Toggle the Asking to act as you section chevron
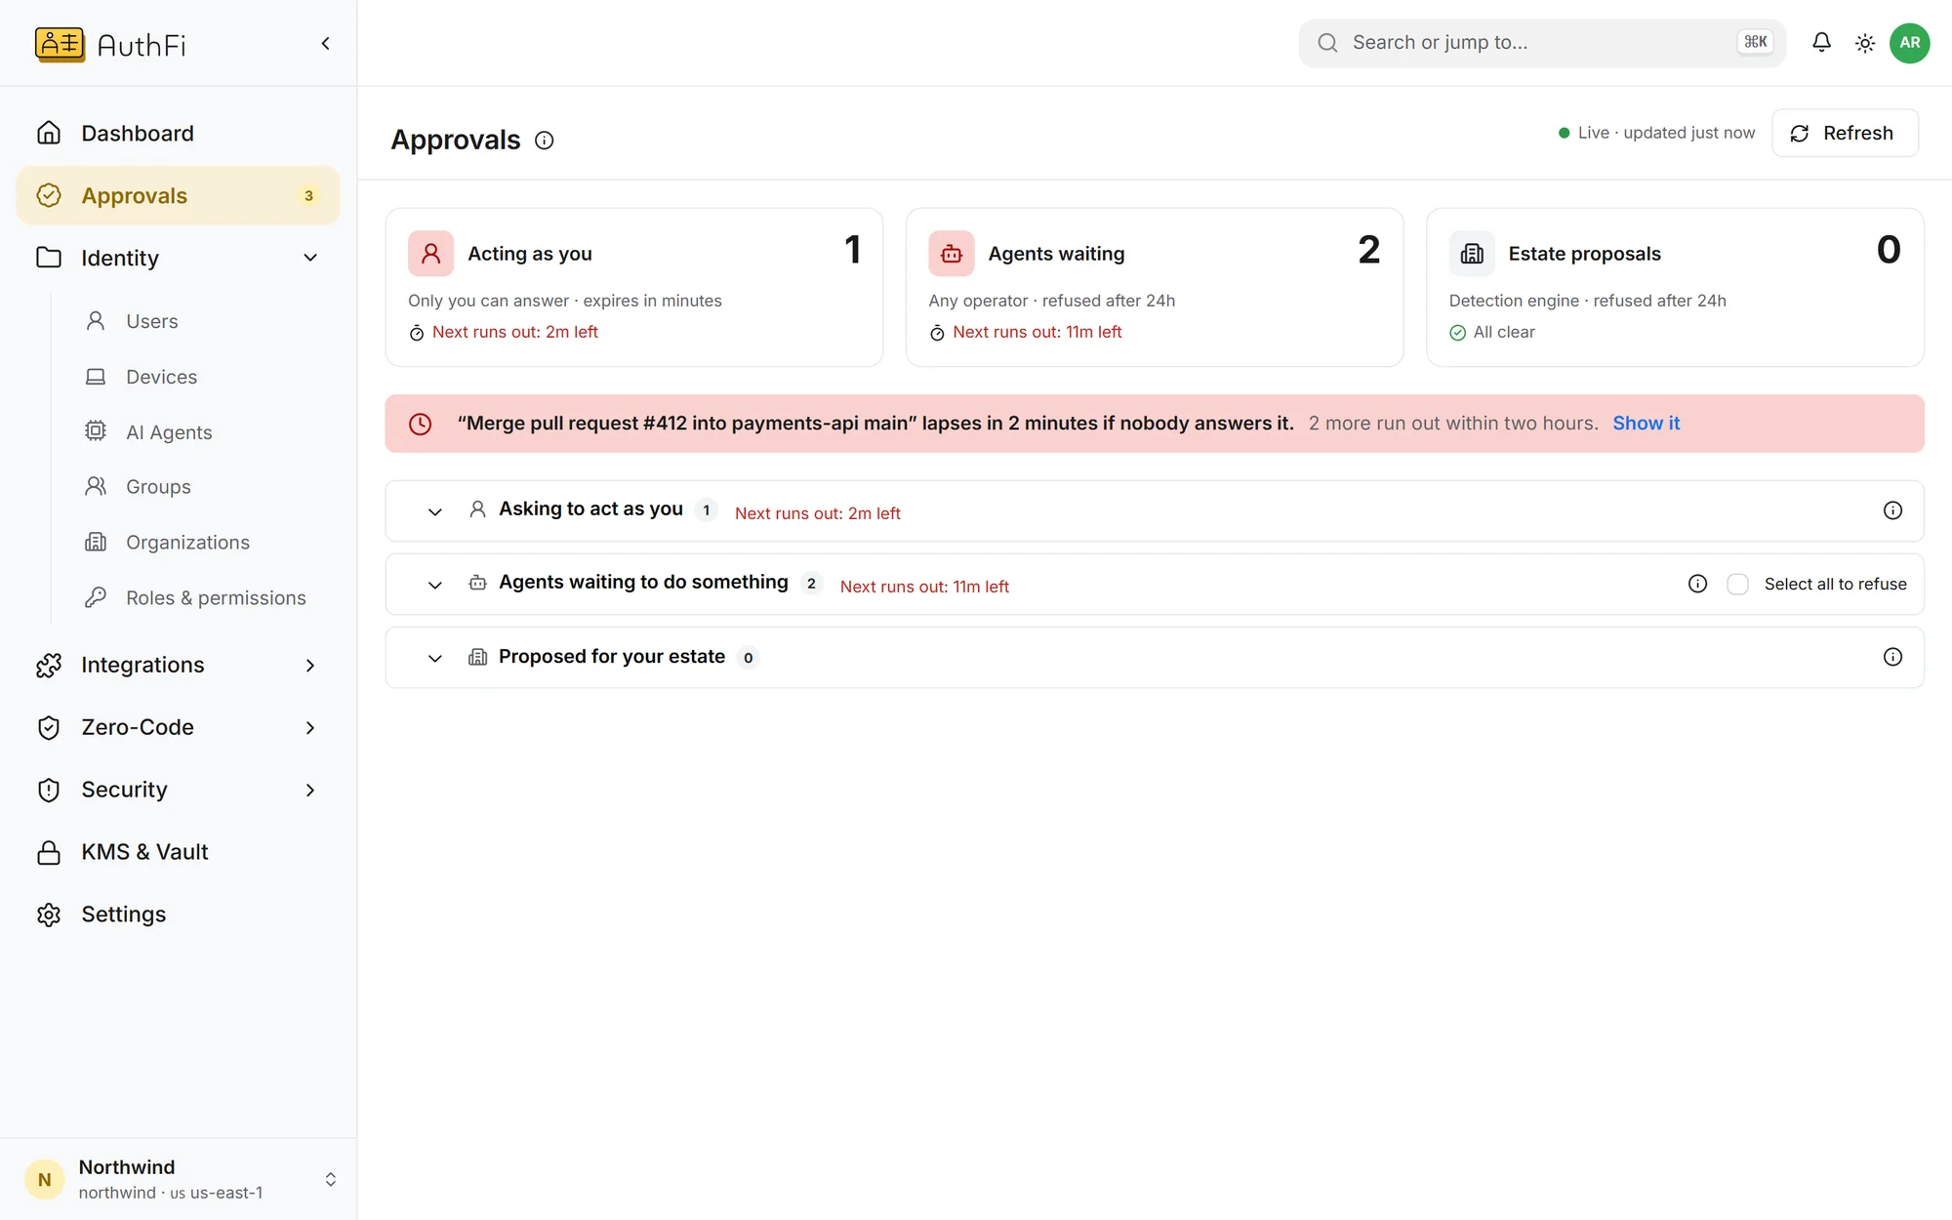 (x=435, y=511)
